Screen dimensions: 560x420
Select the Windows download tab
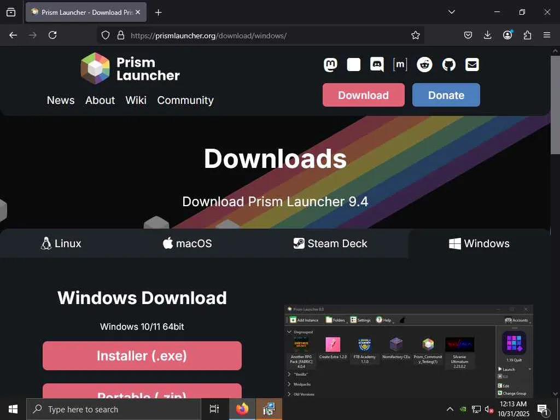479,243
